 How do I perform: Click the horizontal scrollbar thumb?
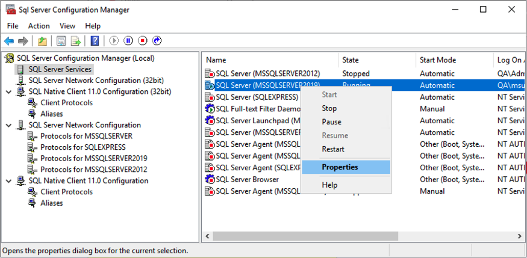click(305, 236)
